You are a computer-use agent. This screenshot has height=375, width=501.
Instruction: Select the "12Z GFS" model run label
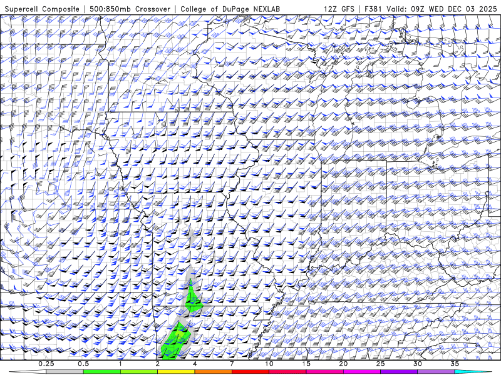pos(339,9)
